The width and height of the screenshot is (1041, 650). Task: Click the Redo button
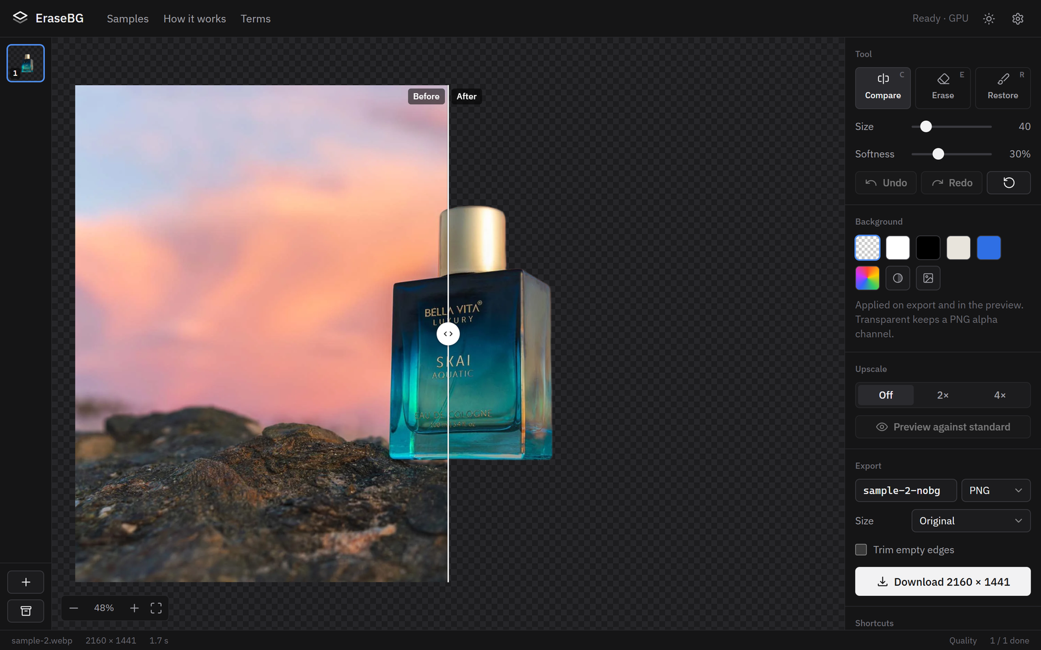pos(951,183)
